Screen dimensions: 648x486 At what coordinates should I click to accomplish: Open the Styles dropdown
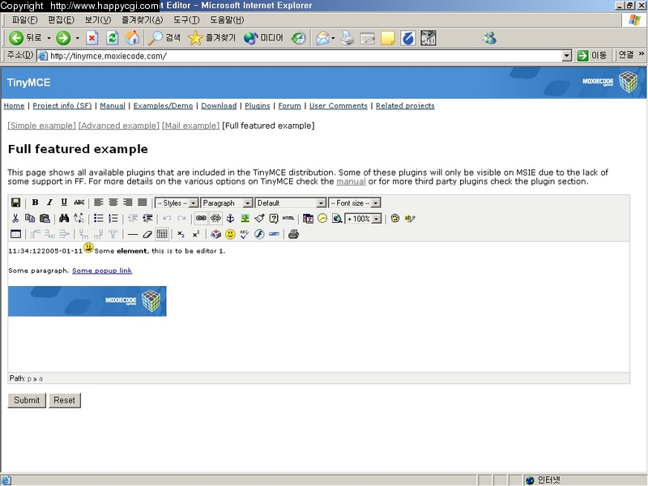[177, 203]
